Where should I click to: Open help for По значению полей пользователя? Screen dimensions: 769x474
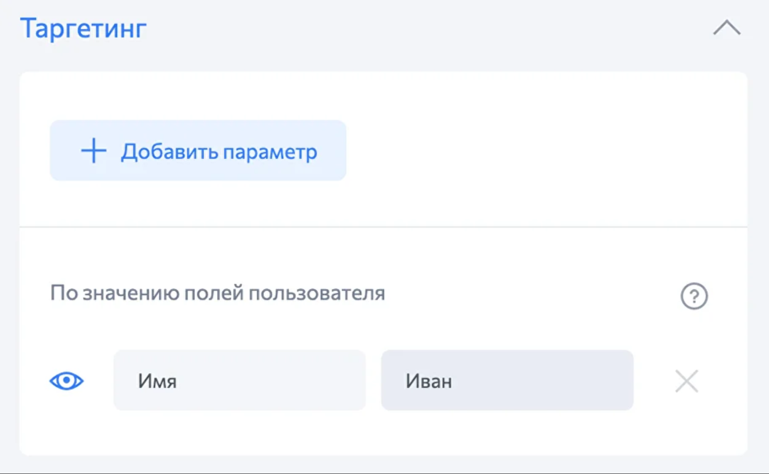[x=694, y=296]
